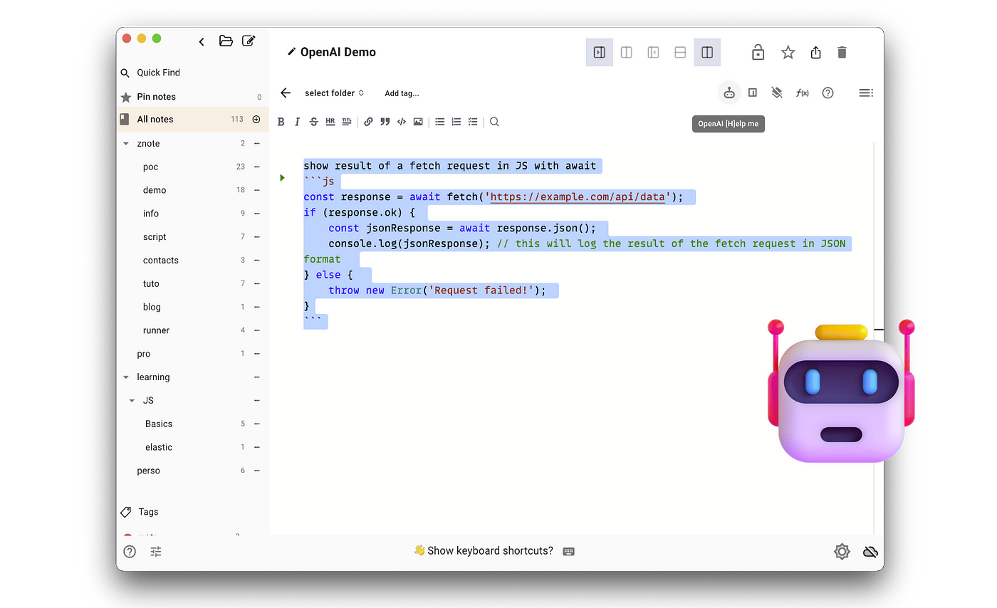Insert a hyperlink

368,122
